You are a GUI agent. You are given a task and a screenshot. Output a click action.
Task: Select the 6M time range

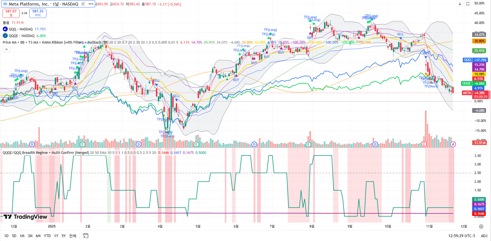click(x=38, y=236)
